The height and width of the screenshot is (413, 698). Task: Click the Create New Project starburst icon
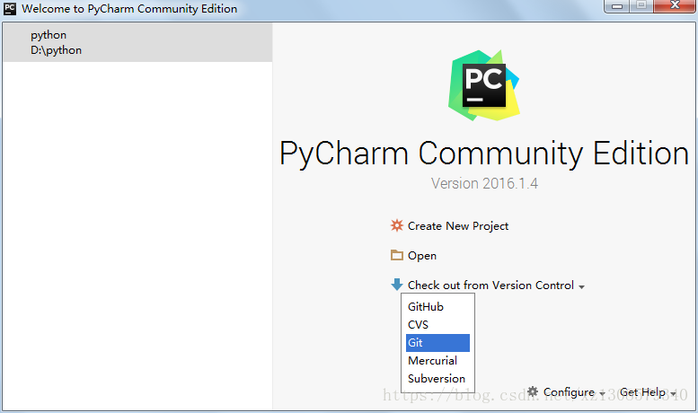click(397, 225)
